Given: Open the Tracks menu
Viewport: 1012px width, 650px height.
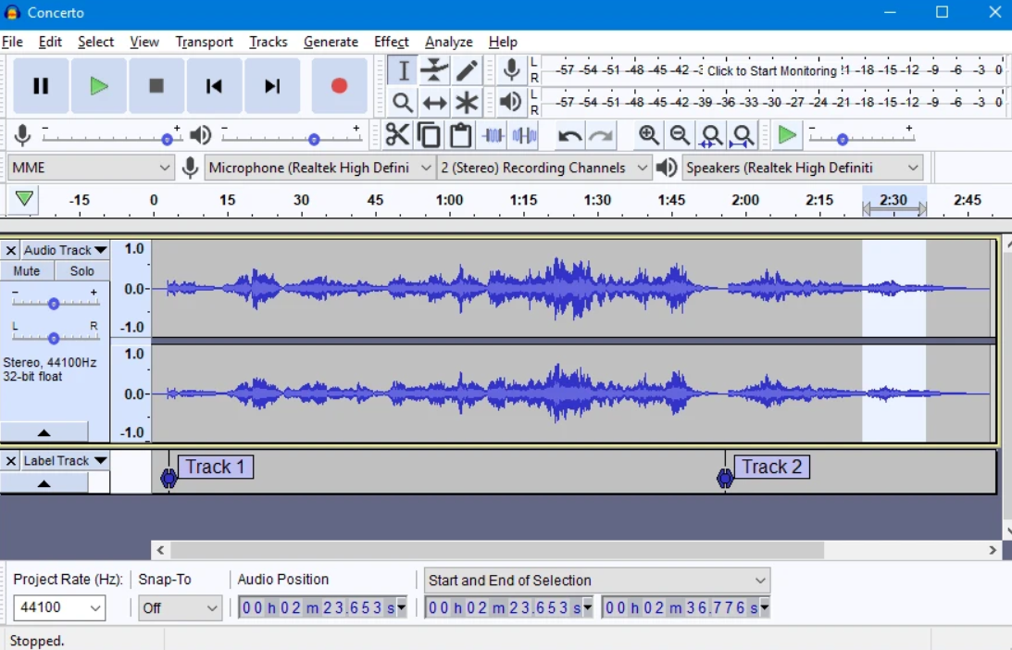Looking at the screenshot, I should [x=268, y=42].
